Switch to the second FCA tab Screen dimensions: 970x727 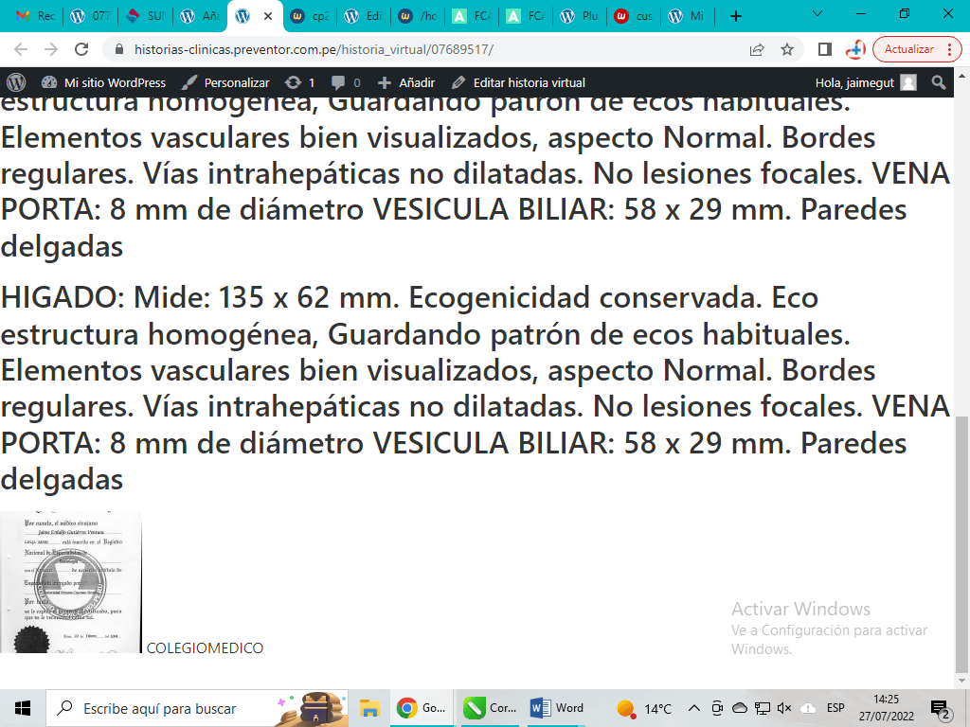pyautogui.click(x=525, y=16)
